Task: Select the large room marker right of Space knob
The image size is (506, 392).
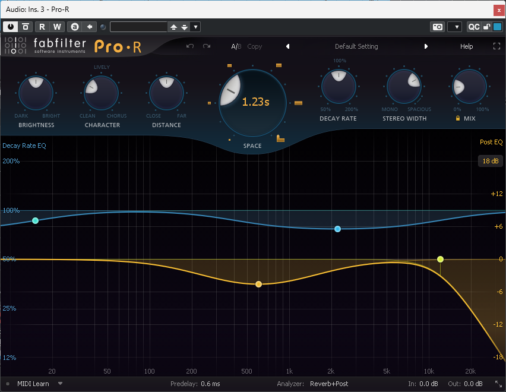Action: click(x=299, y=103)
